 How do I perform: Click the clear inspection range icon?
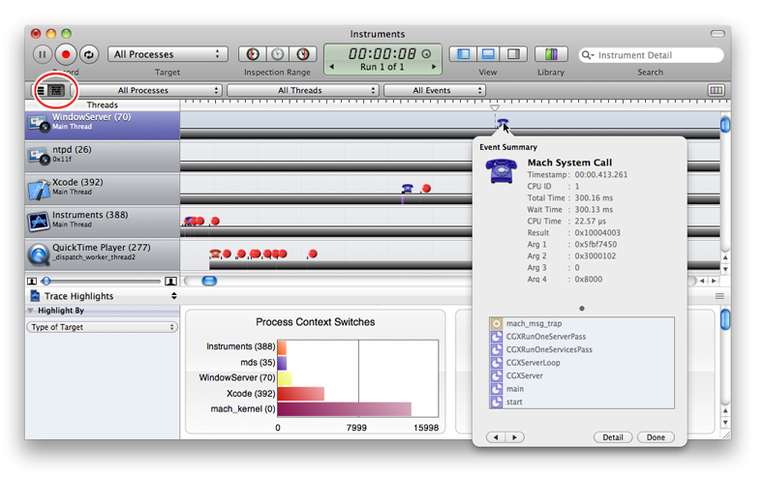tap(277, 54)
